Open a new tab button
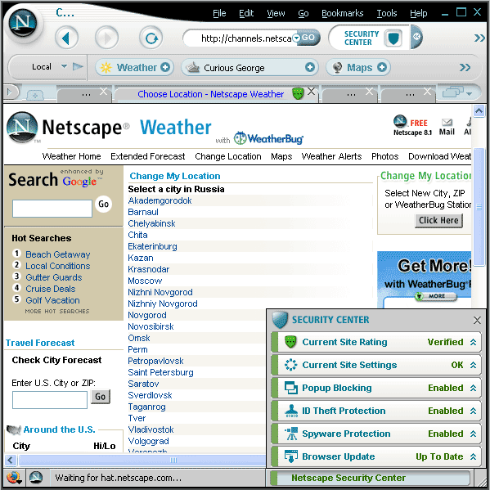This screenshot has width=490, height=490. 35,95
